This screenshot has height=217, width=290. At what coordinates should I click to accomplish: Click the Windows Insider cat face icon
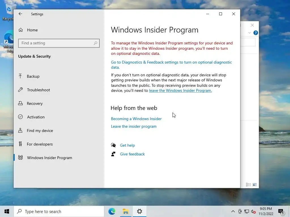(20, 157)
